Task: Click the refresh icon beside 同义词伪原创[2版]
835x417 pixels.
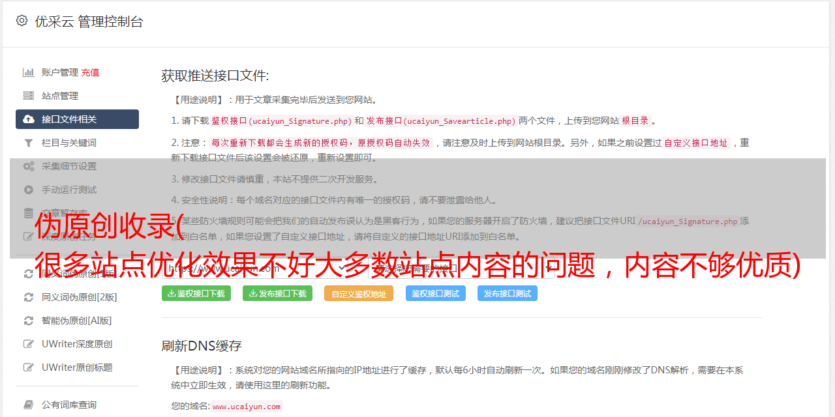Action: pyautogui.click(x=28, y=297)
